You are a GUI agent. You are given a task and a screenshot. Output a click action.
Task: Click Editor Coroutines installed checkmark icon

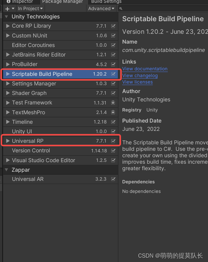(113, 45)
